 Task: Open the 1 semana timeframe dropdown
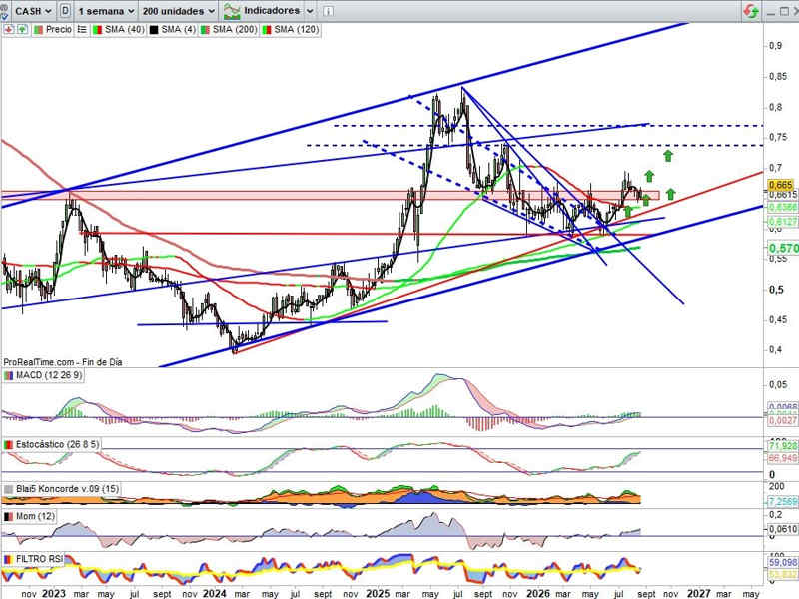(x=106, y=11)
